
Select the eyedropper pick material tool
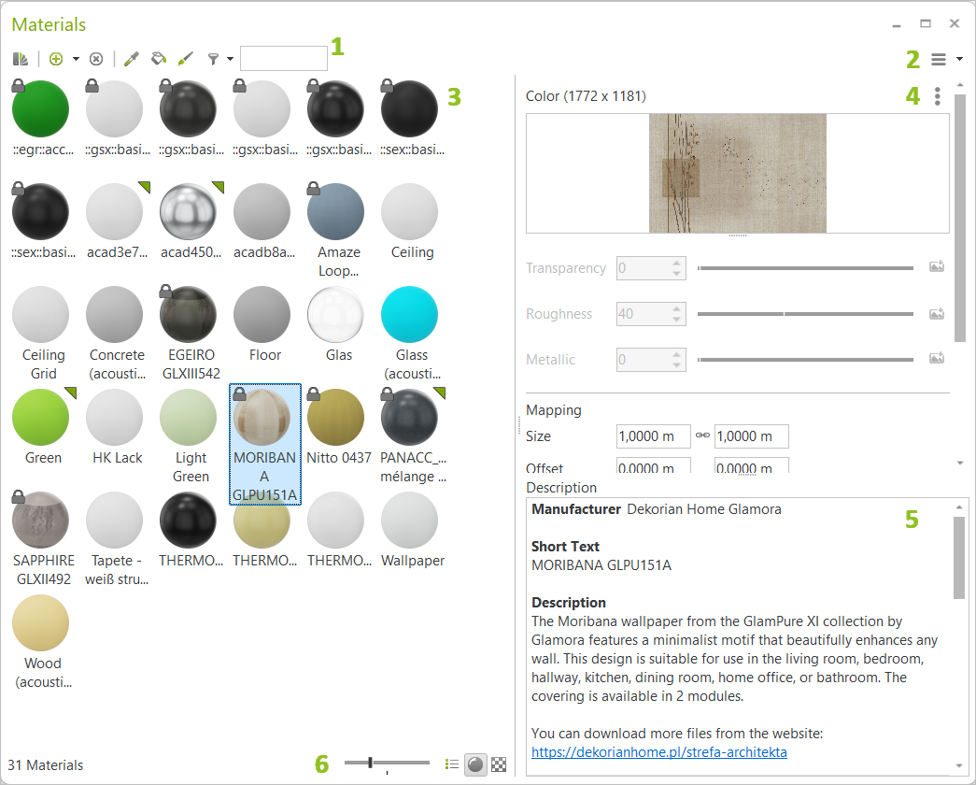133,59
